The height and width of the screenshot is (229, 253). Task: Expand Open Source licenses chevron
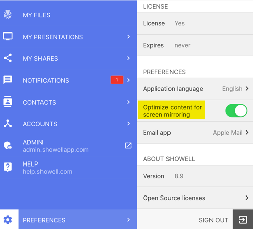click(247, 198)
